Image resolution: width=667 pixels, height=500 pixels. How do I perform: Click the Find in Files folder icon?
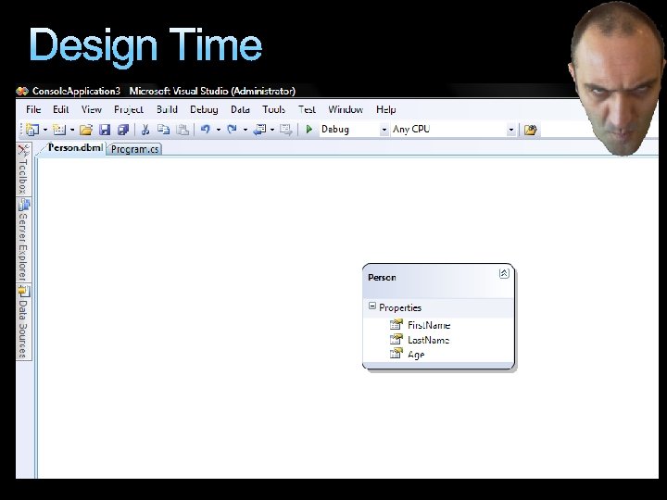(x=530, y=130)
